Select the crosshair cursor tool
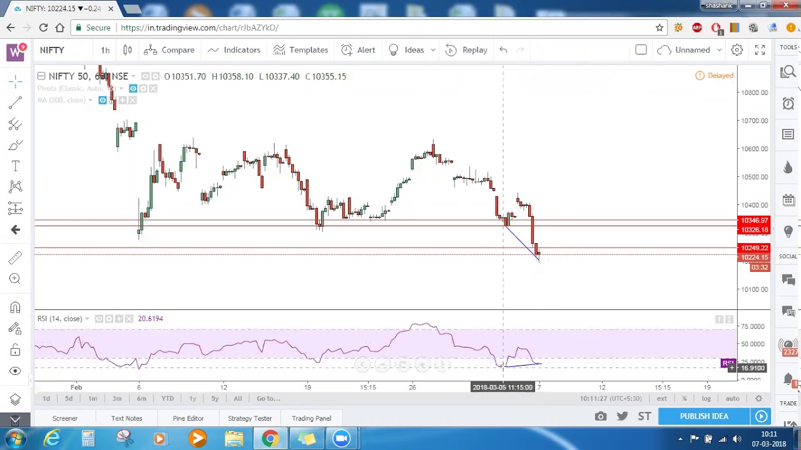Image resolution: width=801 pixels, height=450 pixels. click(16, 81)
